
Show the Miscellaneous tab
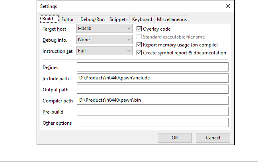point(172,19)
